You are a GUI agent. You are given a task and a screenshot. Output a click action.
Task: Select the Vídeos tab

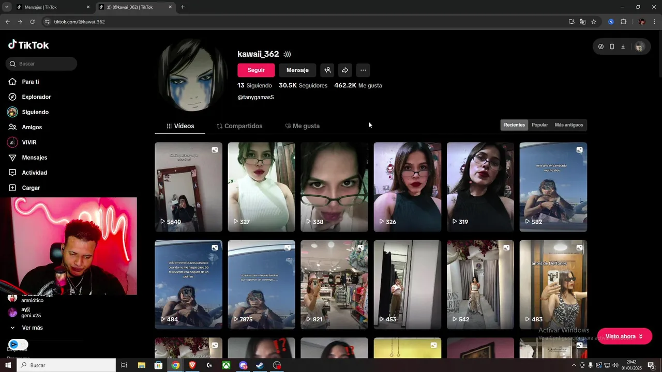pyautogui.click(x=180, y=126)
